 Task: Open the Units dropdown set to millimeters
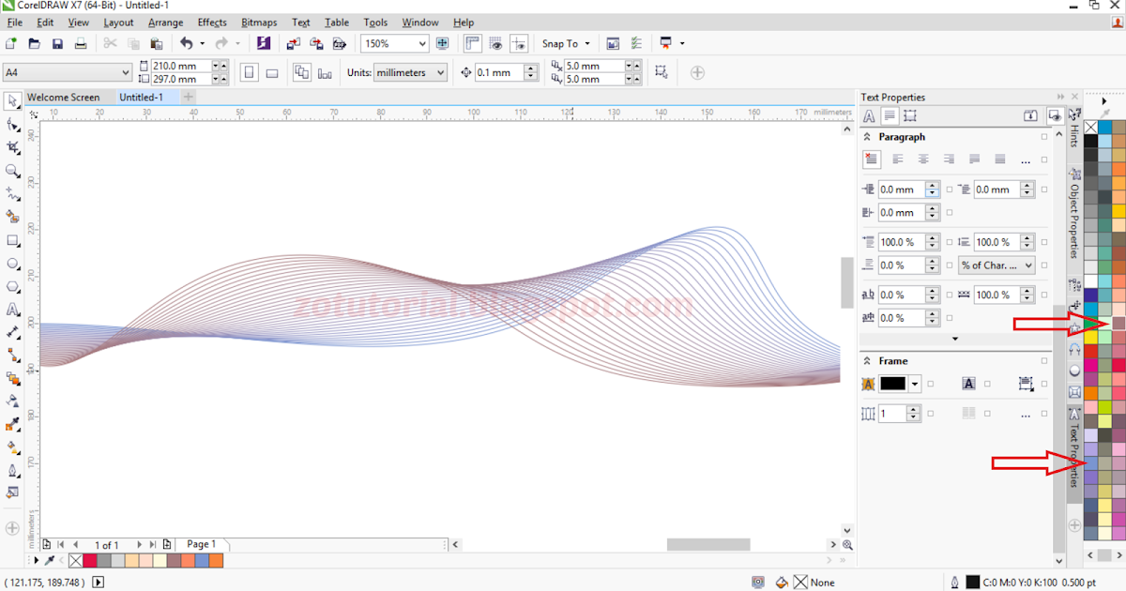410,72
